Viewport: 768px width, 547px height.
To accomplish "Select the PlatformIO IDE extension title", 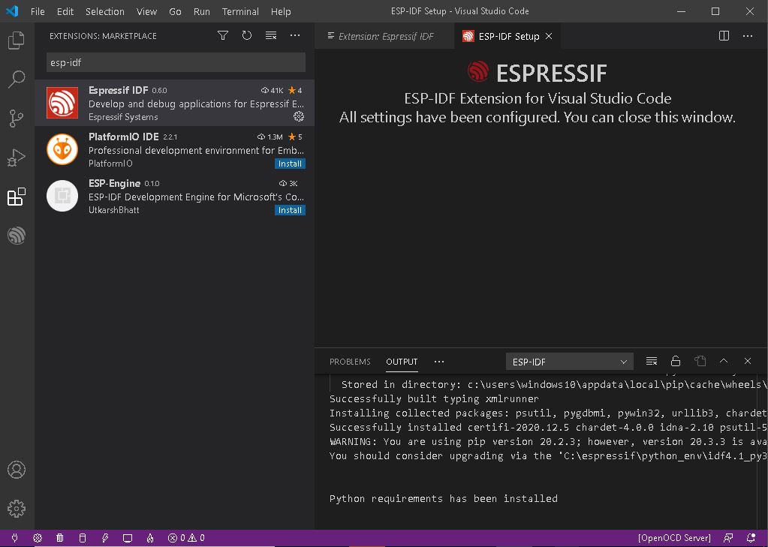I will 123,137.
